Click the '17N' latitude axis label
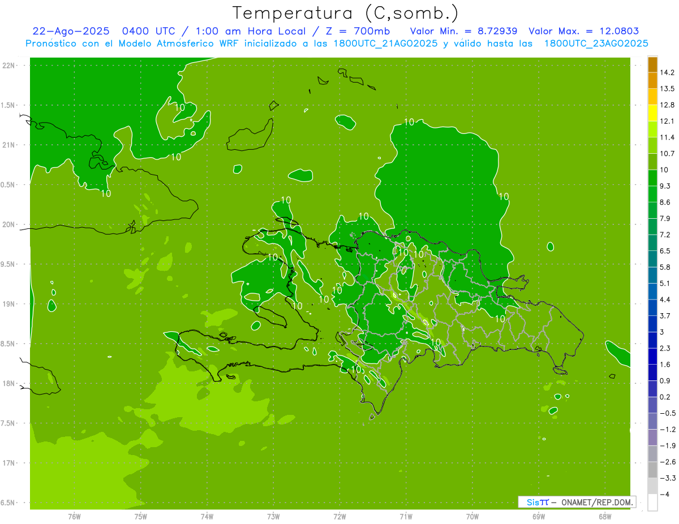This screenshot has width=679, height=524. click(x=9, y=463)
